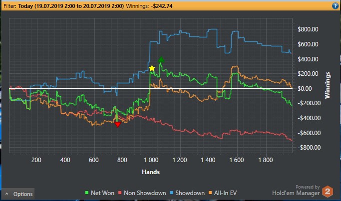Click the $200.00 axis label
Image resolution: width=341 pixels, height=201 pixels.
(308, 74)
